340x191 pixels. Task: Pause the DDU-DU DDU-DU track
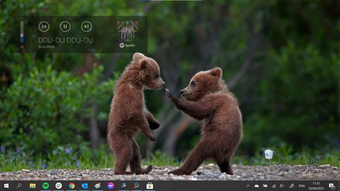65,27
